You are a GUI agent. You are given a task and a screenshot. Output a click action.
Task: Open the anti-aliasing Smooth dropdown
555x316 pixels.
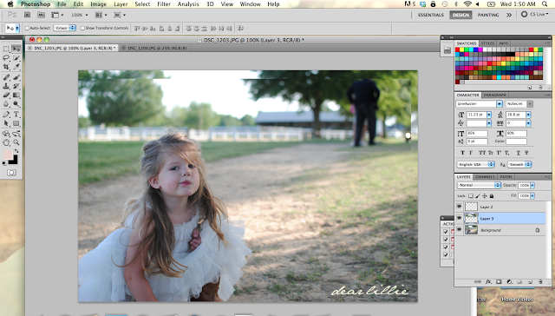tap(519, 164)
